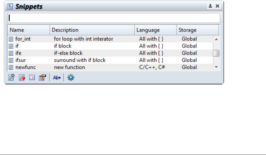Sort snippets by the Name column
Viewport: 266px width, 155px height.
[28, 30]
